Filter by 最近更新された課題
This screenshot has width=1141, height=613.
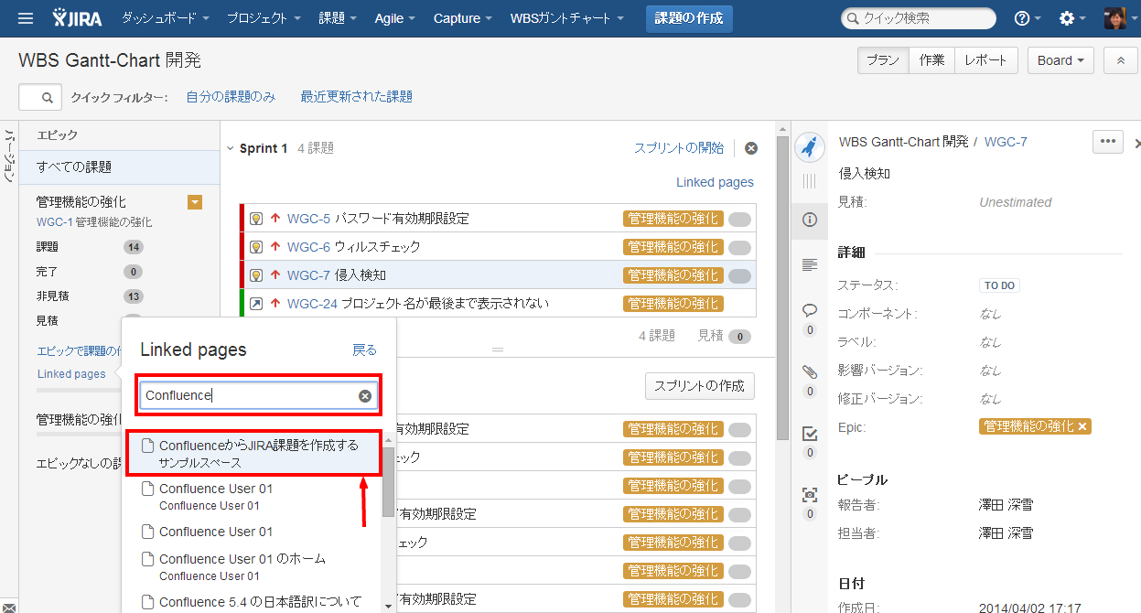[x=357, y=97]
